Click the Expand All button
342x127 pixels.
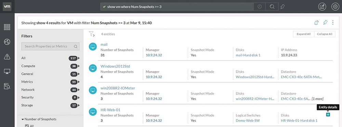click(x=304, y=34)
